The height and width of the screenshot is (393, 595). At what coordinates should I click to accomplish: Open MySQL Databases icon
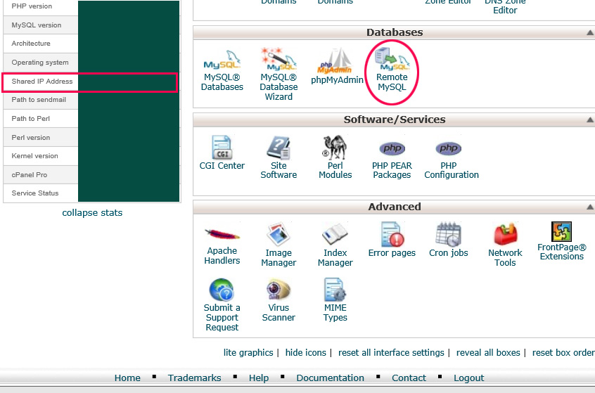point(222,60)
